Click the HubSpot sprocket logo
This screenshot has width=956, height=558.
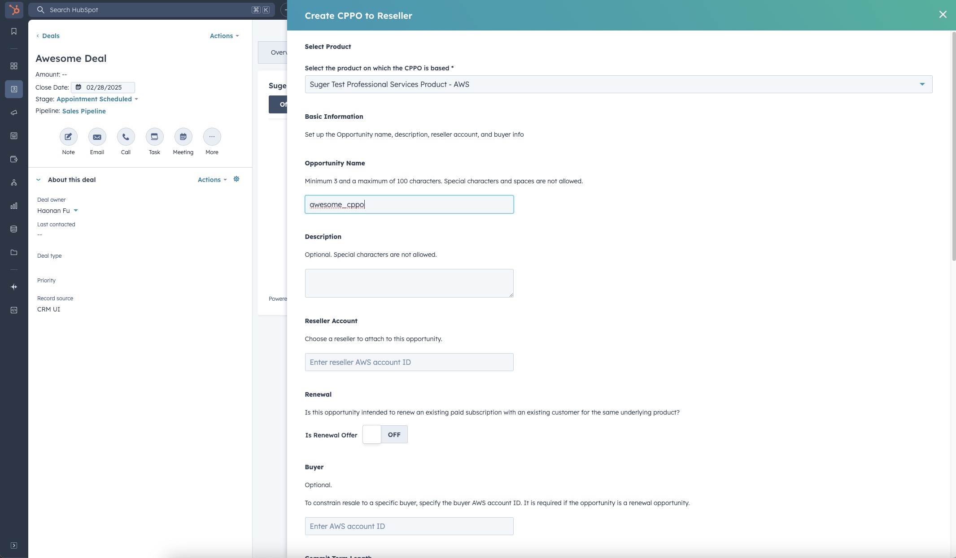14,9
